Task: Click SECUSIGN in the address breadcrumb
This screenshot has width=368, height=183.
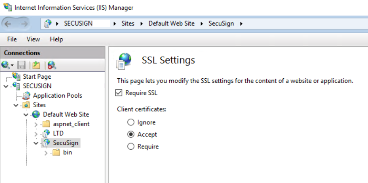Action: [x=78, y=24]
